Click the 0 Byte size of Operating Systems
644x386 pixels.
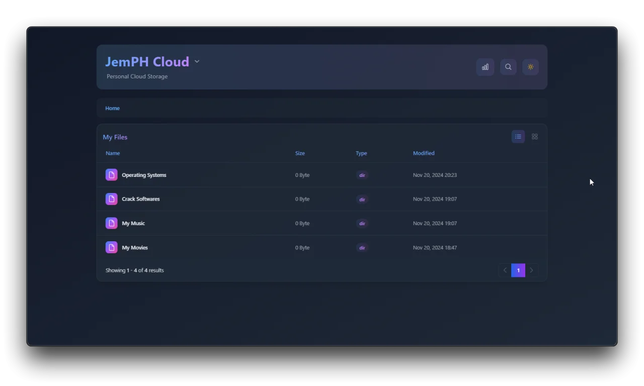click(x=302, y=175)
